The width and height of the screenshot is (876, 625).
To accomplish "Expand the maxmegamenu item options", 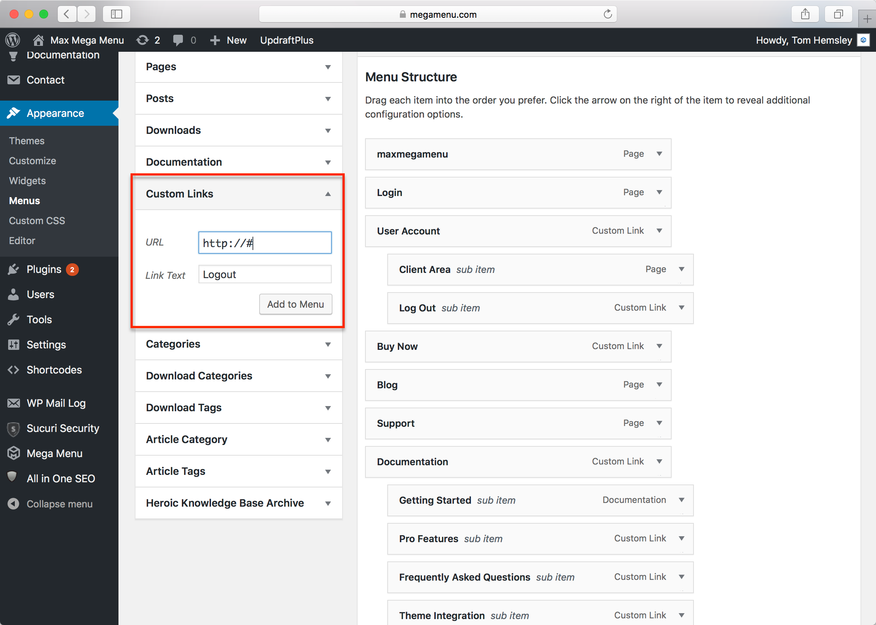I will pyautogui.click(x=659, y=154).
